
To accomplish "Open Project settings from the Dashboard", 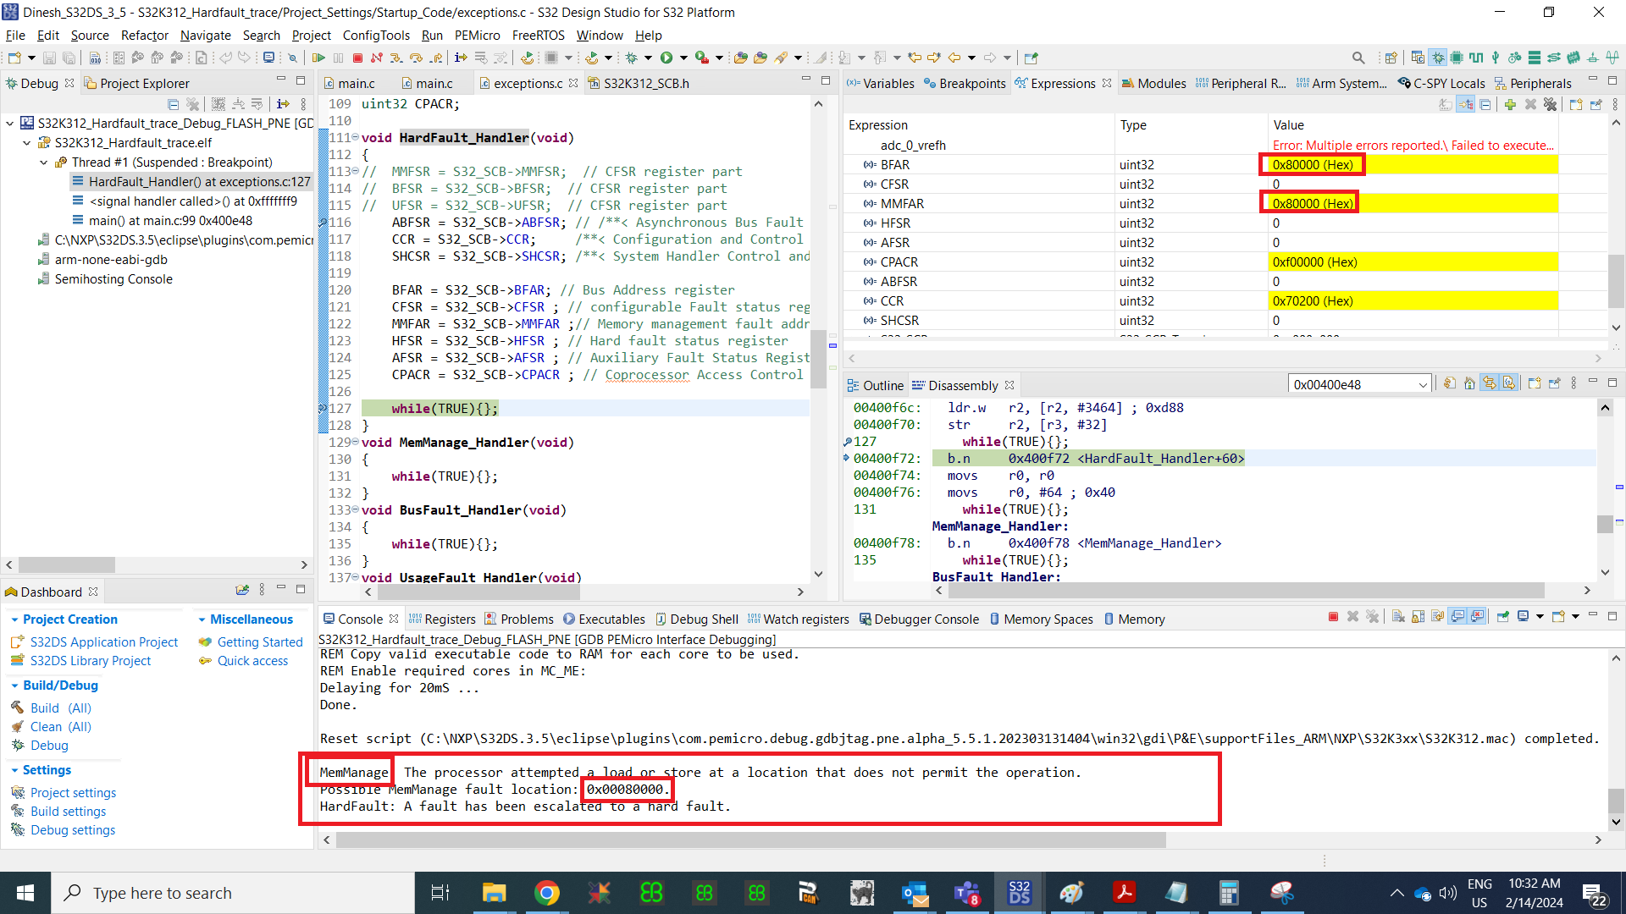I will (73, 793).
